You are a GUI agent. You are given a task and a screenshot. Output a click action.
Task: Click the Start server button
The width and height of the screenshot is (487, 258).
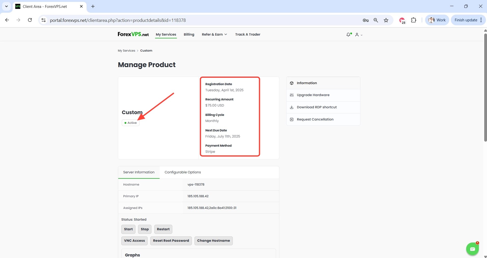[128, 229]
